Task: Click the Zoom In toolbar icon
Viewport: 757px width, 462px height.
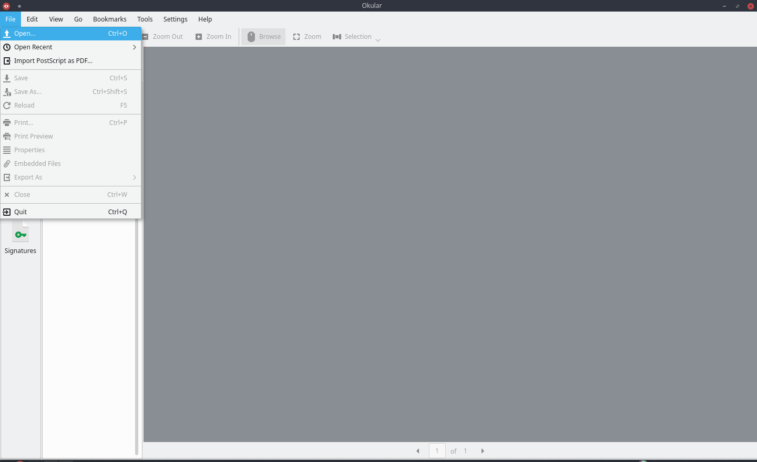Action: pos(199,37)
